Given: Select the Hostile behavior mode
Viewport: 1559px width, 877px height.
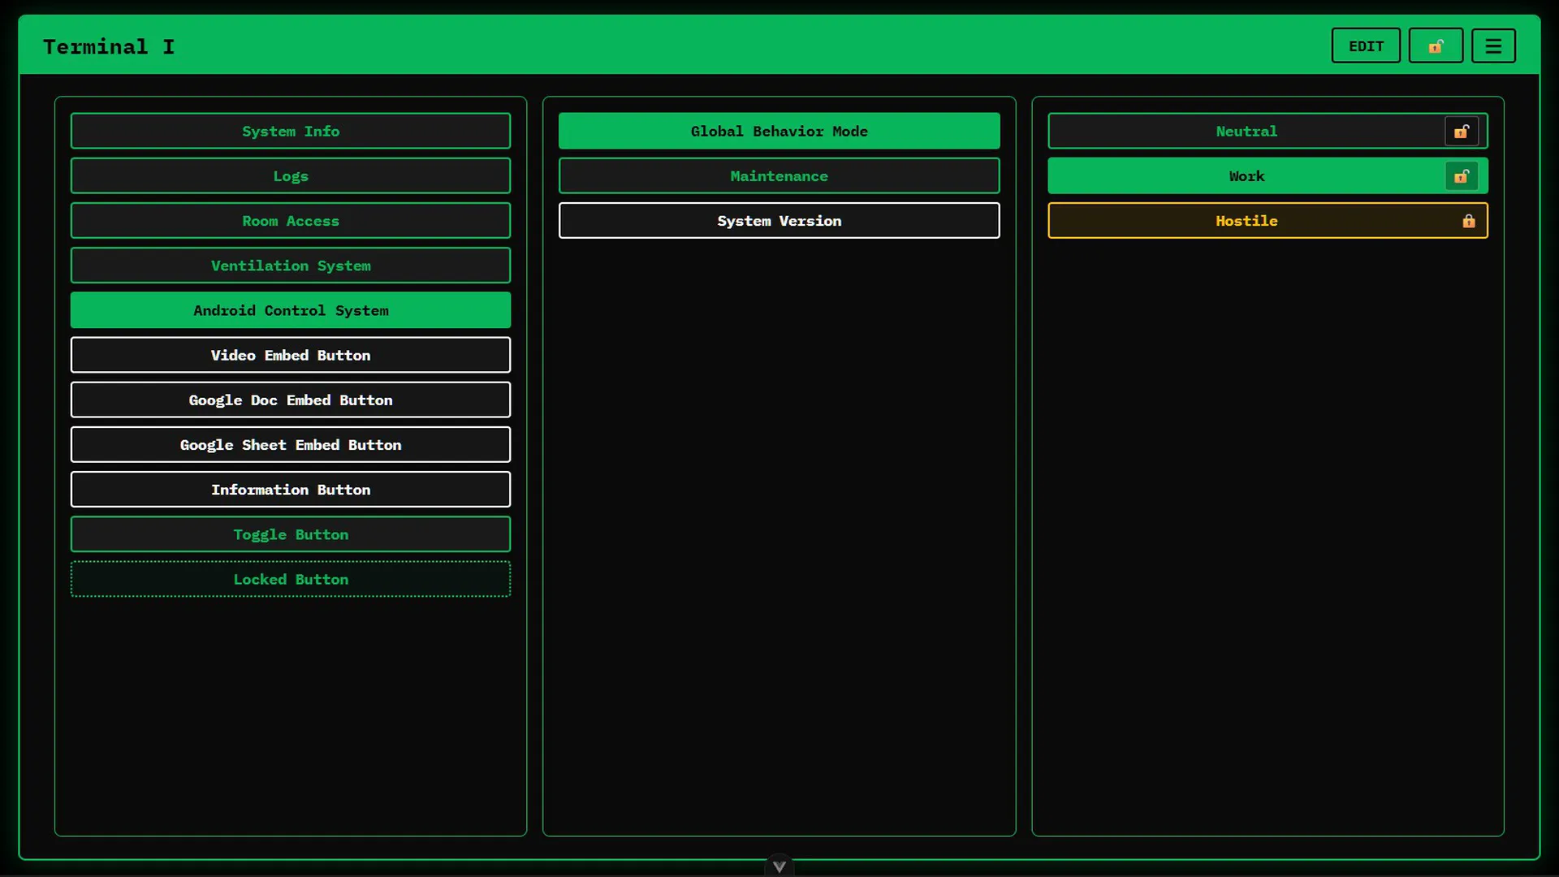Looking at the screenshot, I should 1246,221.
